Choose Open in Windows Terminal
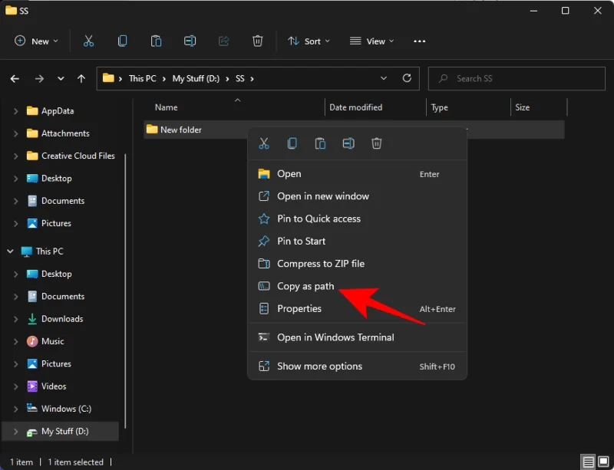Image resolution: width=614 pixels, height=470 pixels. click(357, 337)
